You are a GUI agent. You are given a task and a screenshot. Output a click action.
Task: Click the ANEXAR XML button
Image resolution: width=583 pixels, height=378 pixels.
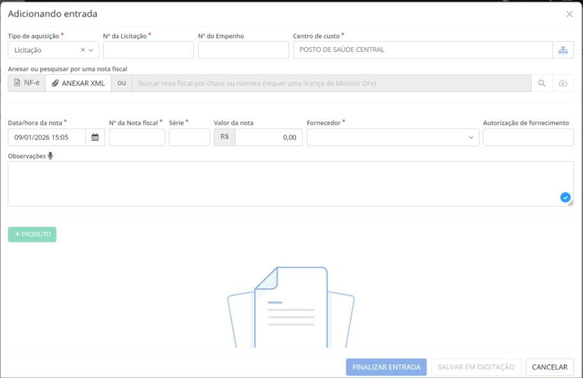point(78,83)
